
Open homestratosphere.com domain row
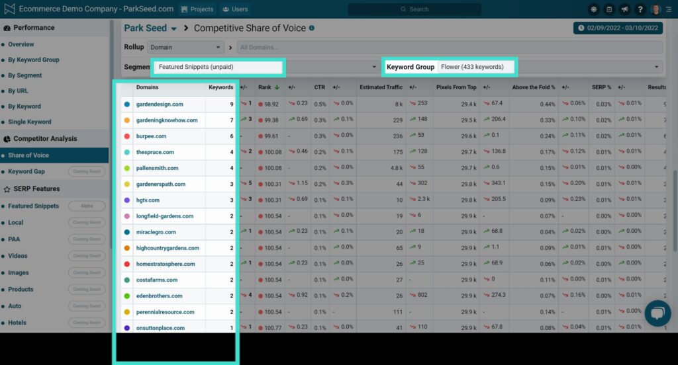[x=166, y=264]
